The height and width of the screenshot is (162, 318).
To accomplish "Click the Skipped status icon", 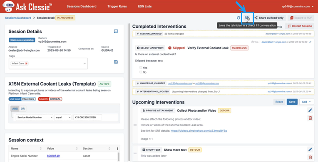I will point(170,48).
